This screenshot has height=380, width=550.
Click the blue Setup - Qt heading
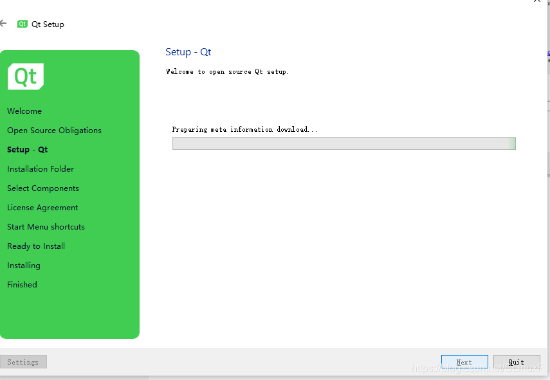click(x=188, y=52)
